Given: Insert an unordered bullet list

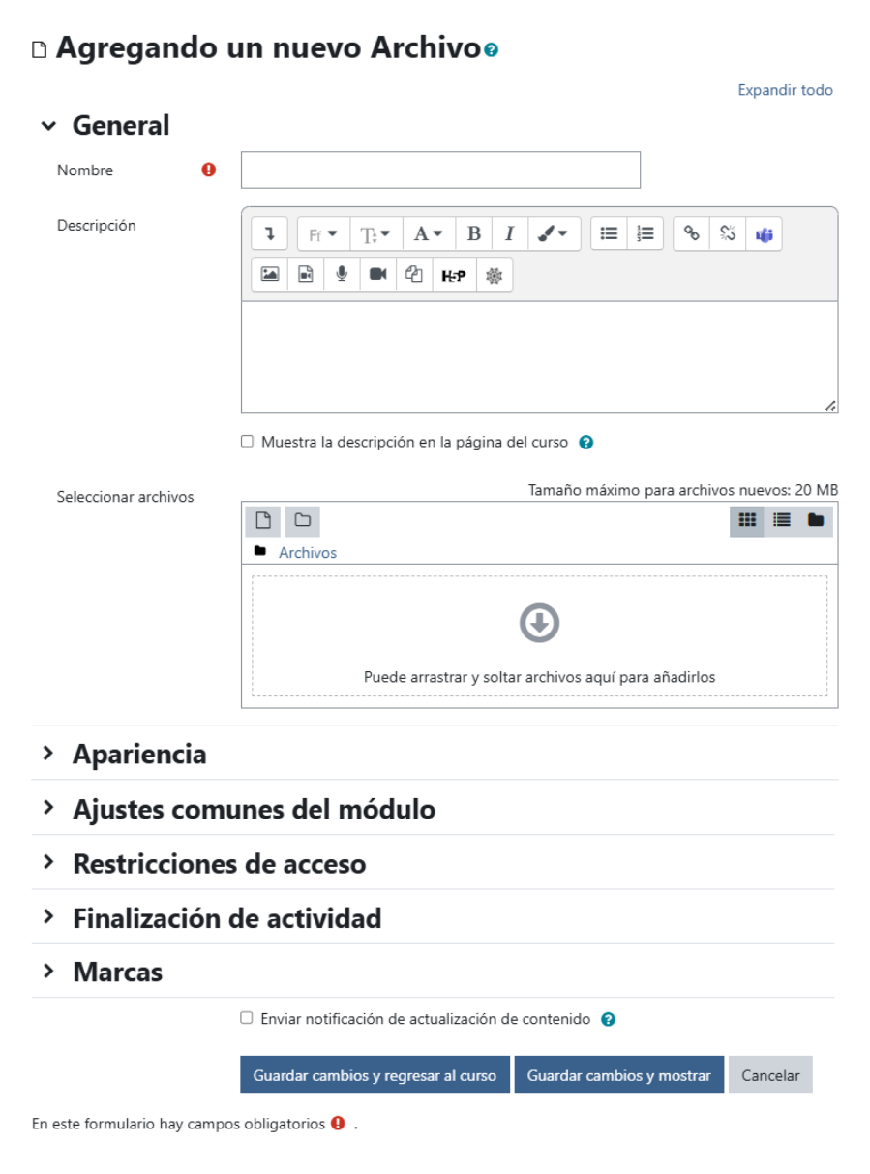Looking at the screenshot, I should pyautogui.click(x=609, y=233).
